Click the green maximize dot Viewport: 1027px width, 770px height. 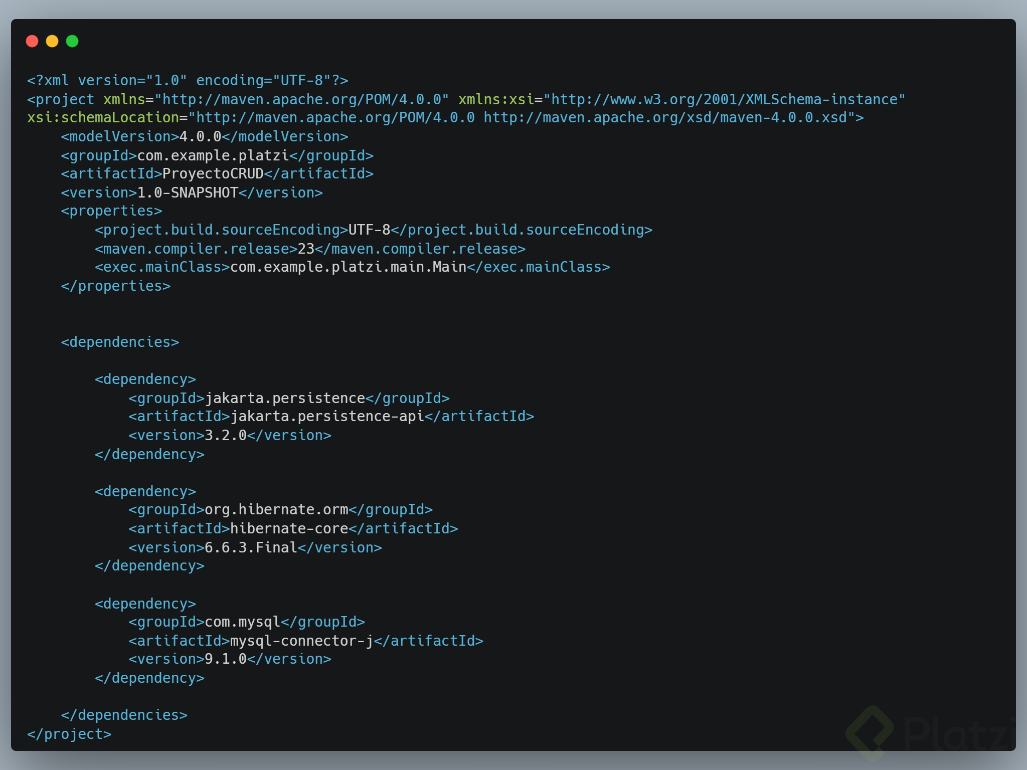point(72,41)
